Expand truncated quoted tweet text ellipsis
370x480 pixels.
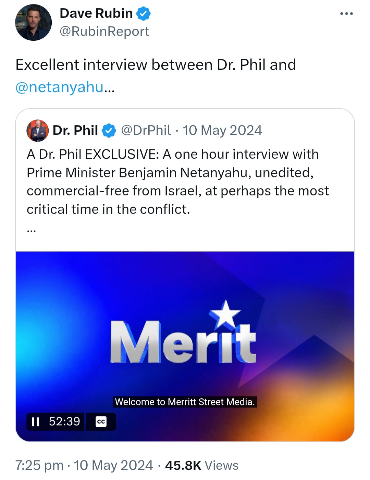click(x=31, y=230)
